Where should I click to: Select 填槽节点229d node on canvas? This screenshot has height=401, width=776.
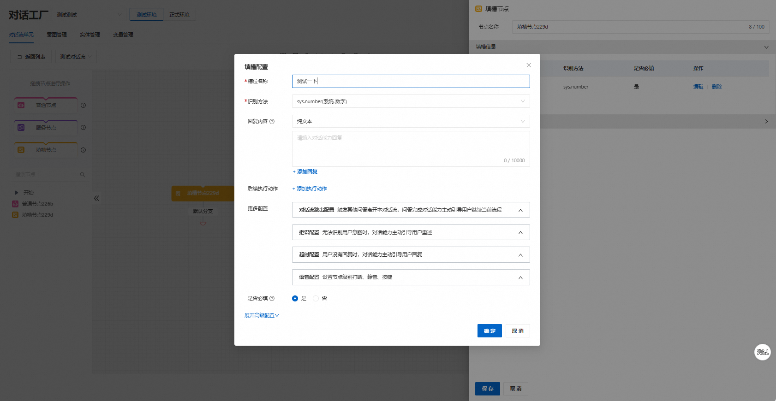point(203,193)
